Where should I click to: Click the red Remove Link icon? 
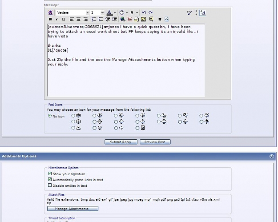(129, 19)
